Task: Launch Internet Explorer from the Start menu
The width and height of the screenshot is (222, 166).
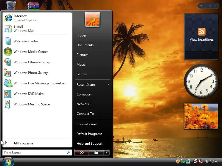Action: (37, 18)
